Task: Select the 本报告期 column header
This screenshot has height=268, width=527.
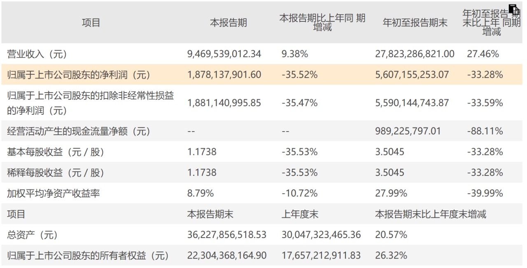Action: (x=229, y=23)
